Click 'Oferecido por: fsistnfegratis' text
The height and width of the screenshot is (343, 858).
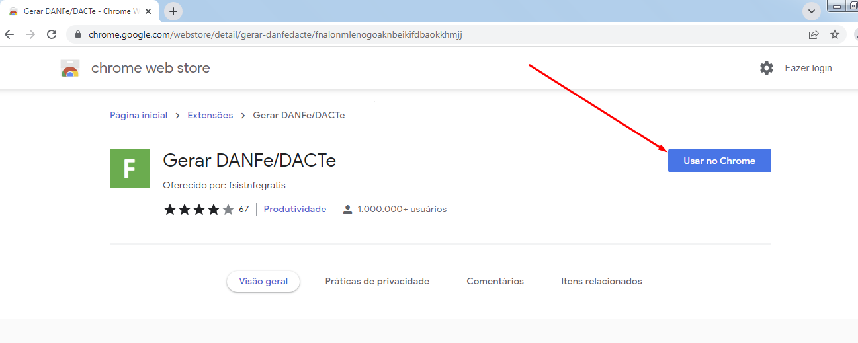224,185
